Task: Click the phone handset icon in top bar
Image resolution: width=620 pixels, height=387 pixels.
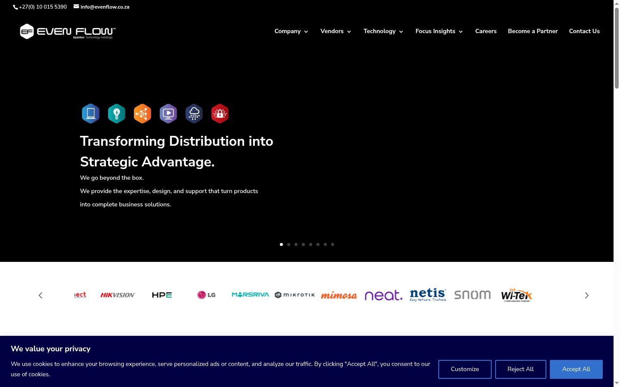Action: (x=15, y=7)
